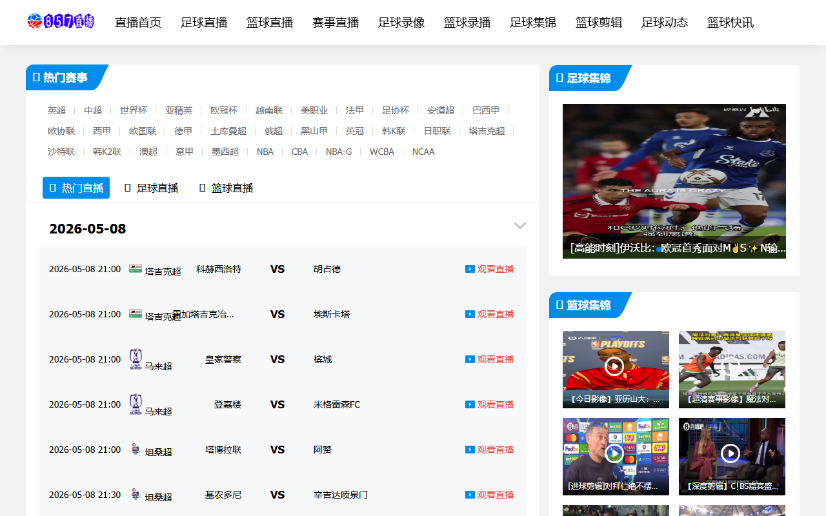Click 观看直播 for 基农多尼 match
Viewport: 826px width, 516px height.
(x=496, y=495)
